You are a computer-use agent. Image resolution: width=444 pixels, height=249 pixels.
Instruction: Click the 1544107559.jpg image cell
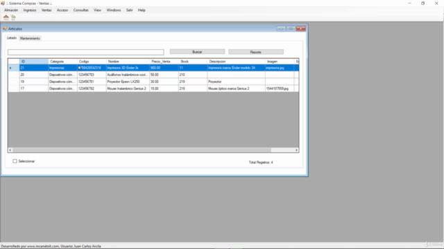pyautogui.click(x=280, y=89)
